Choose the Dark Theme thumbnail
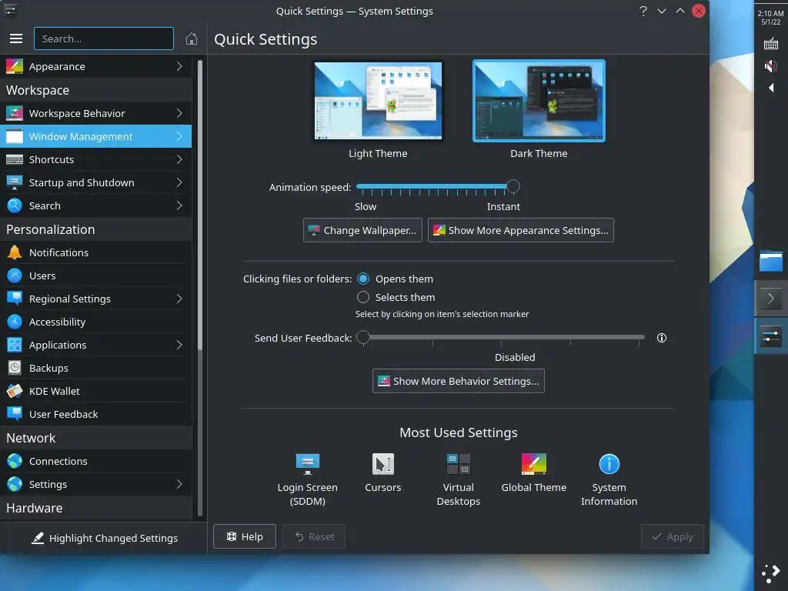 coord(539,101)
